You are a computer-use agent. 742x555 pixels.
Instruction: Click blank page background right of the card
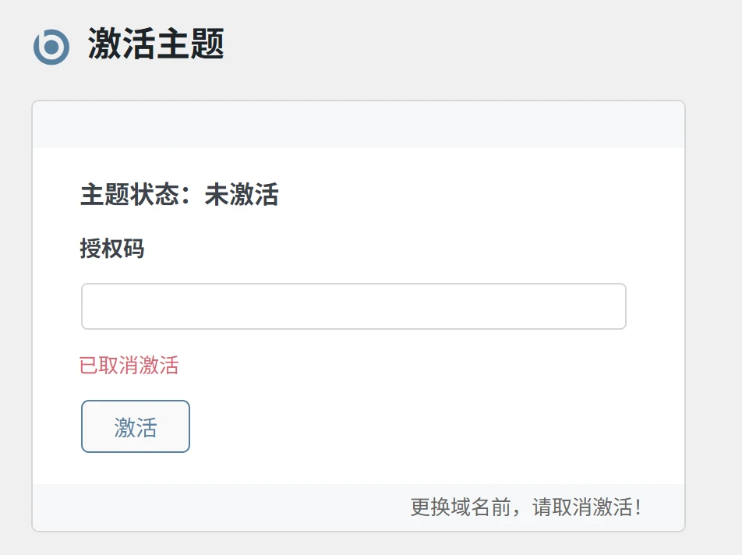[x=713, y=312]
